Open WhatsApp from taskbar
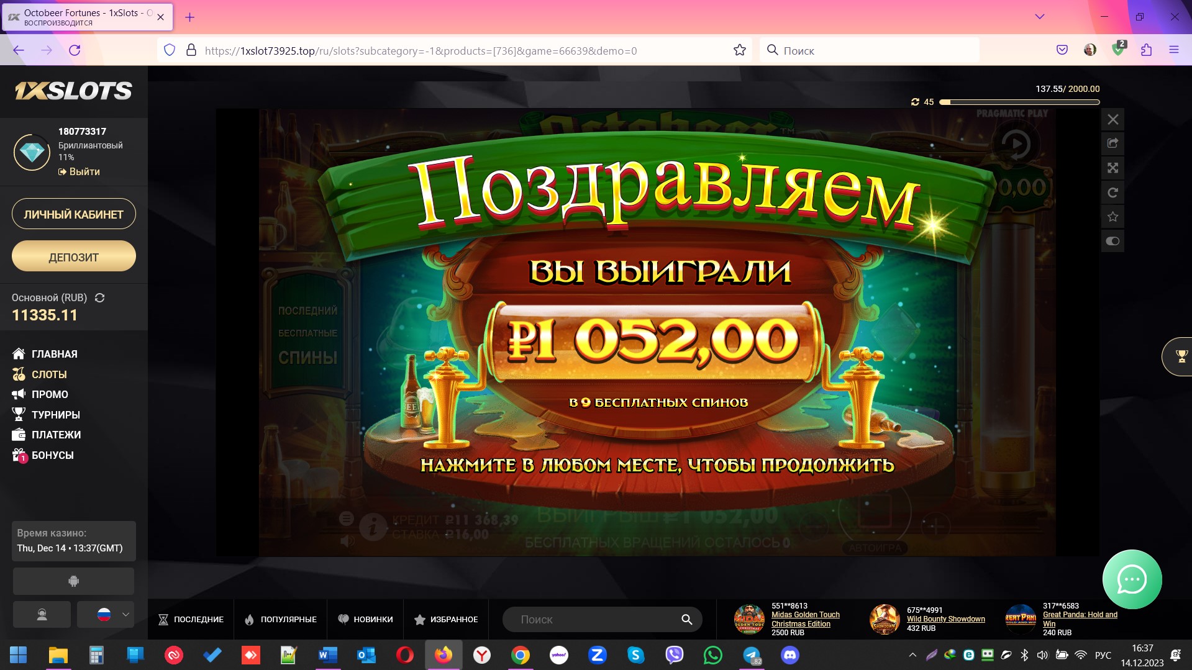Screen dimensions: 1192x670 (x=713, y=655)
